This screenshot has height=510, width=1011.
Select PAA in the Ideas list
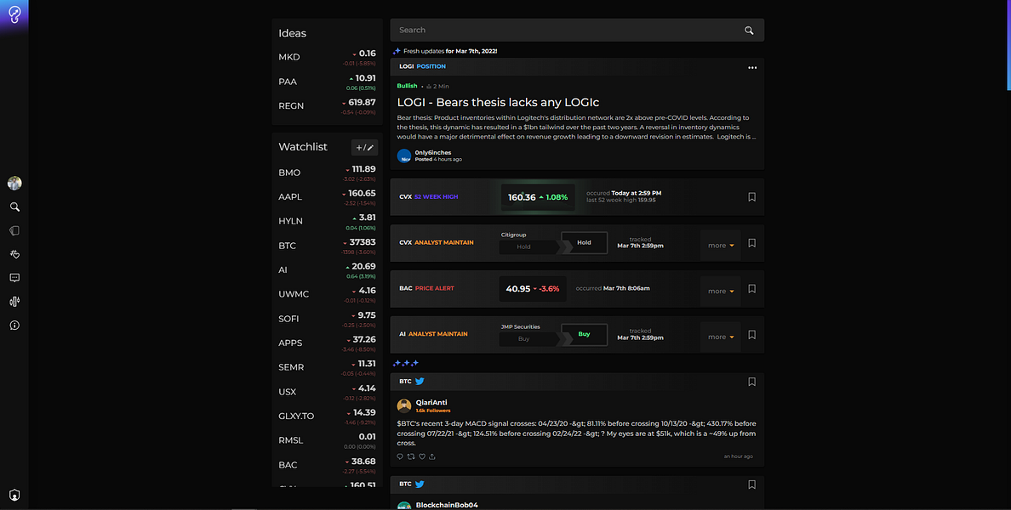327,82
